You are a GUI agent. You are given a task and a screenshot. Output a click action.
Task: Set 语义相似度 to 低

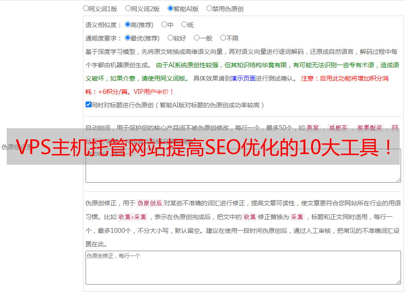coord(184,24)
